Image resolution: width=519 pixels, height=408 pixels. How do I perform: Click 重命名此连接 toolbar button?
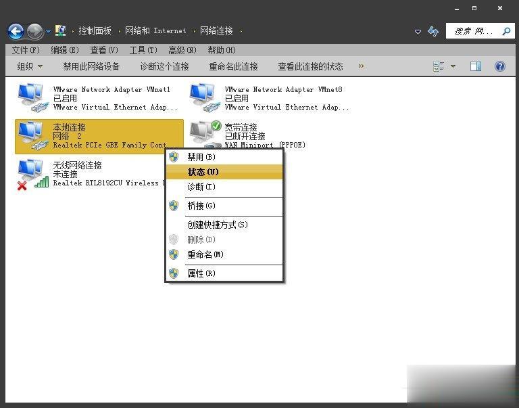[233, 66]
